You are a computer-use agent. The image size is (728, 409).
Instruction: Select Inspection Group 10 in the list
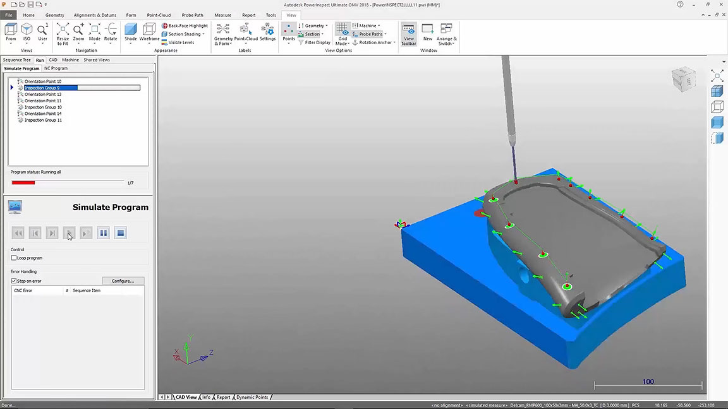click(43, 107)
